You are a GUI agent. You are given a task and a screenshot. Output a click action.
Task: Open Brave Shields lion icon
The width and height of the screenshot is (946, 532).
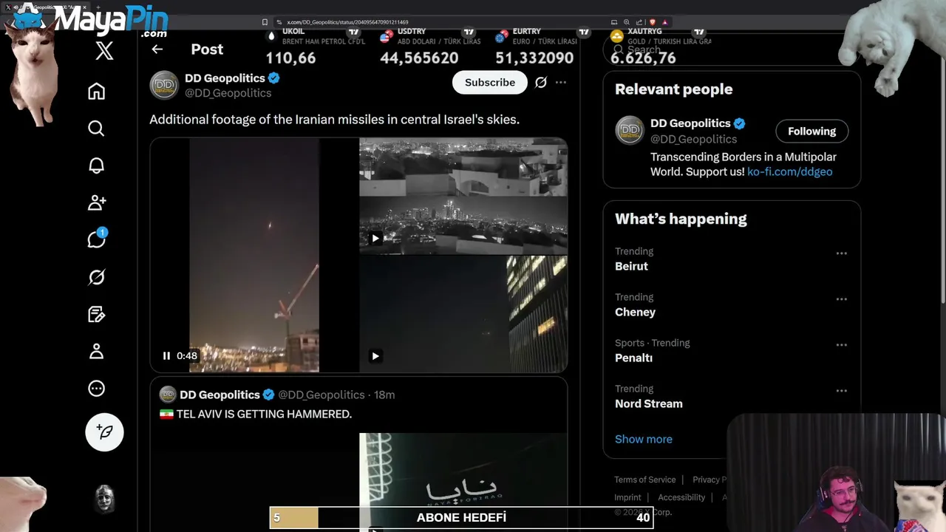coord(652,22)
